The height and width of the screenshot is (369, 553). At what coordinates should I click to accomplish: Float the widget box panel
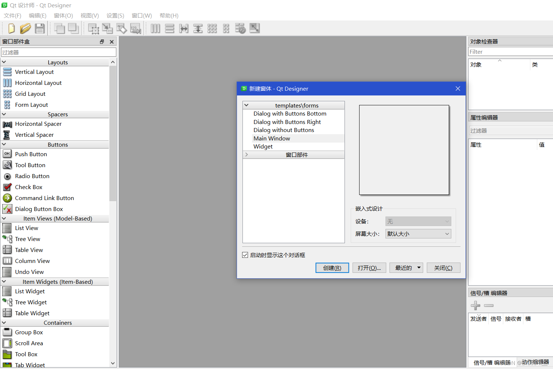point(102,42)
